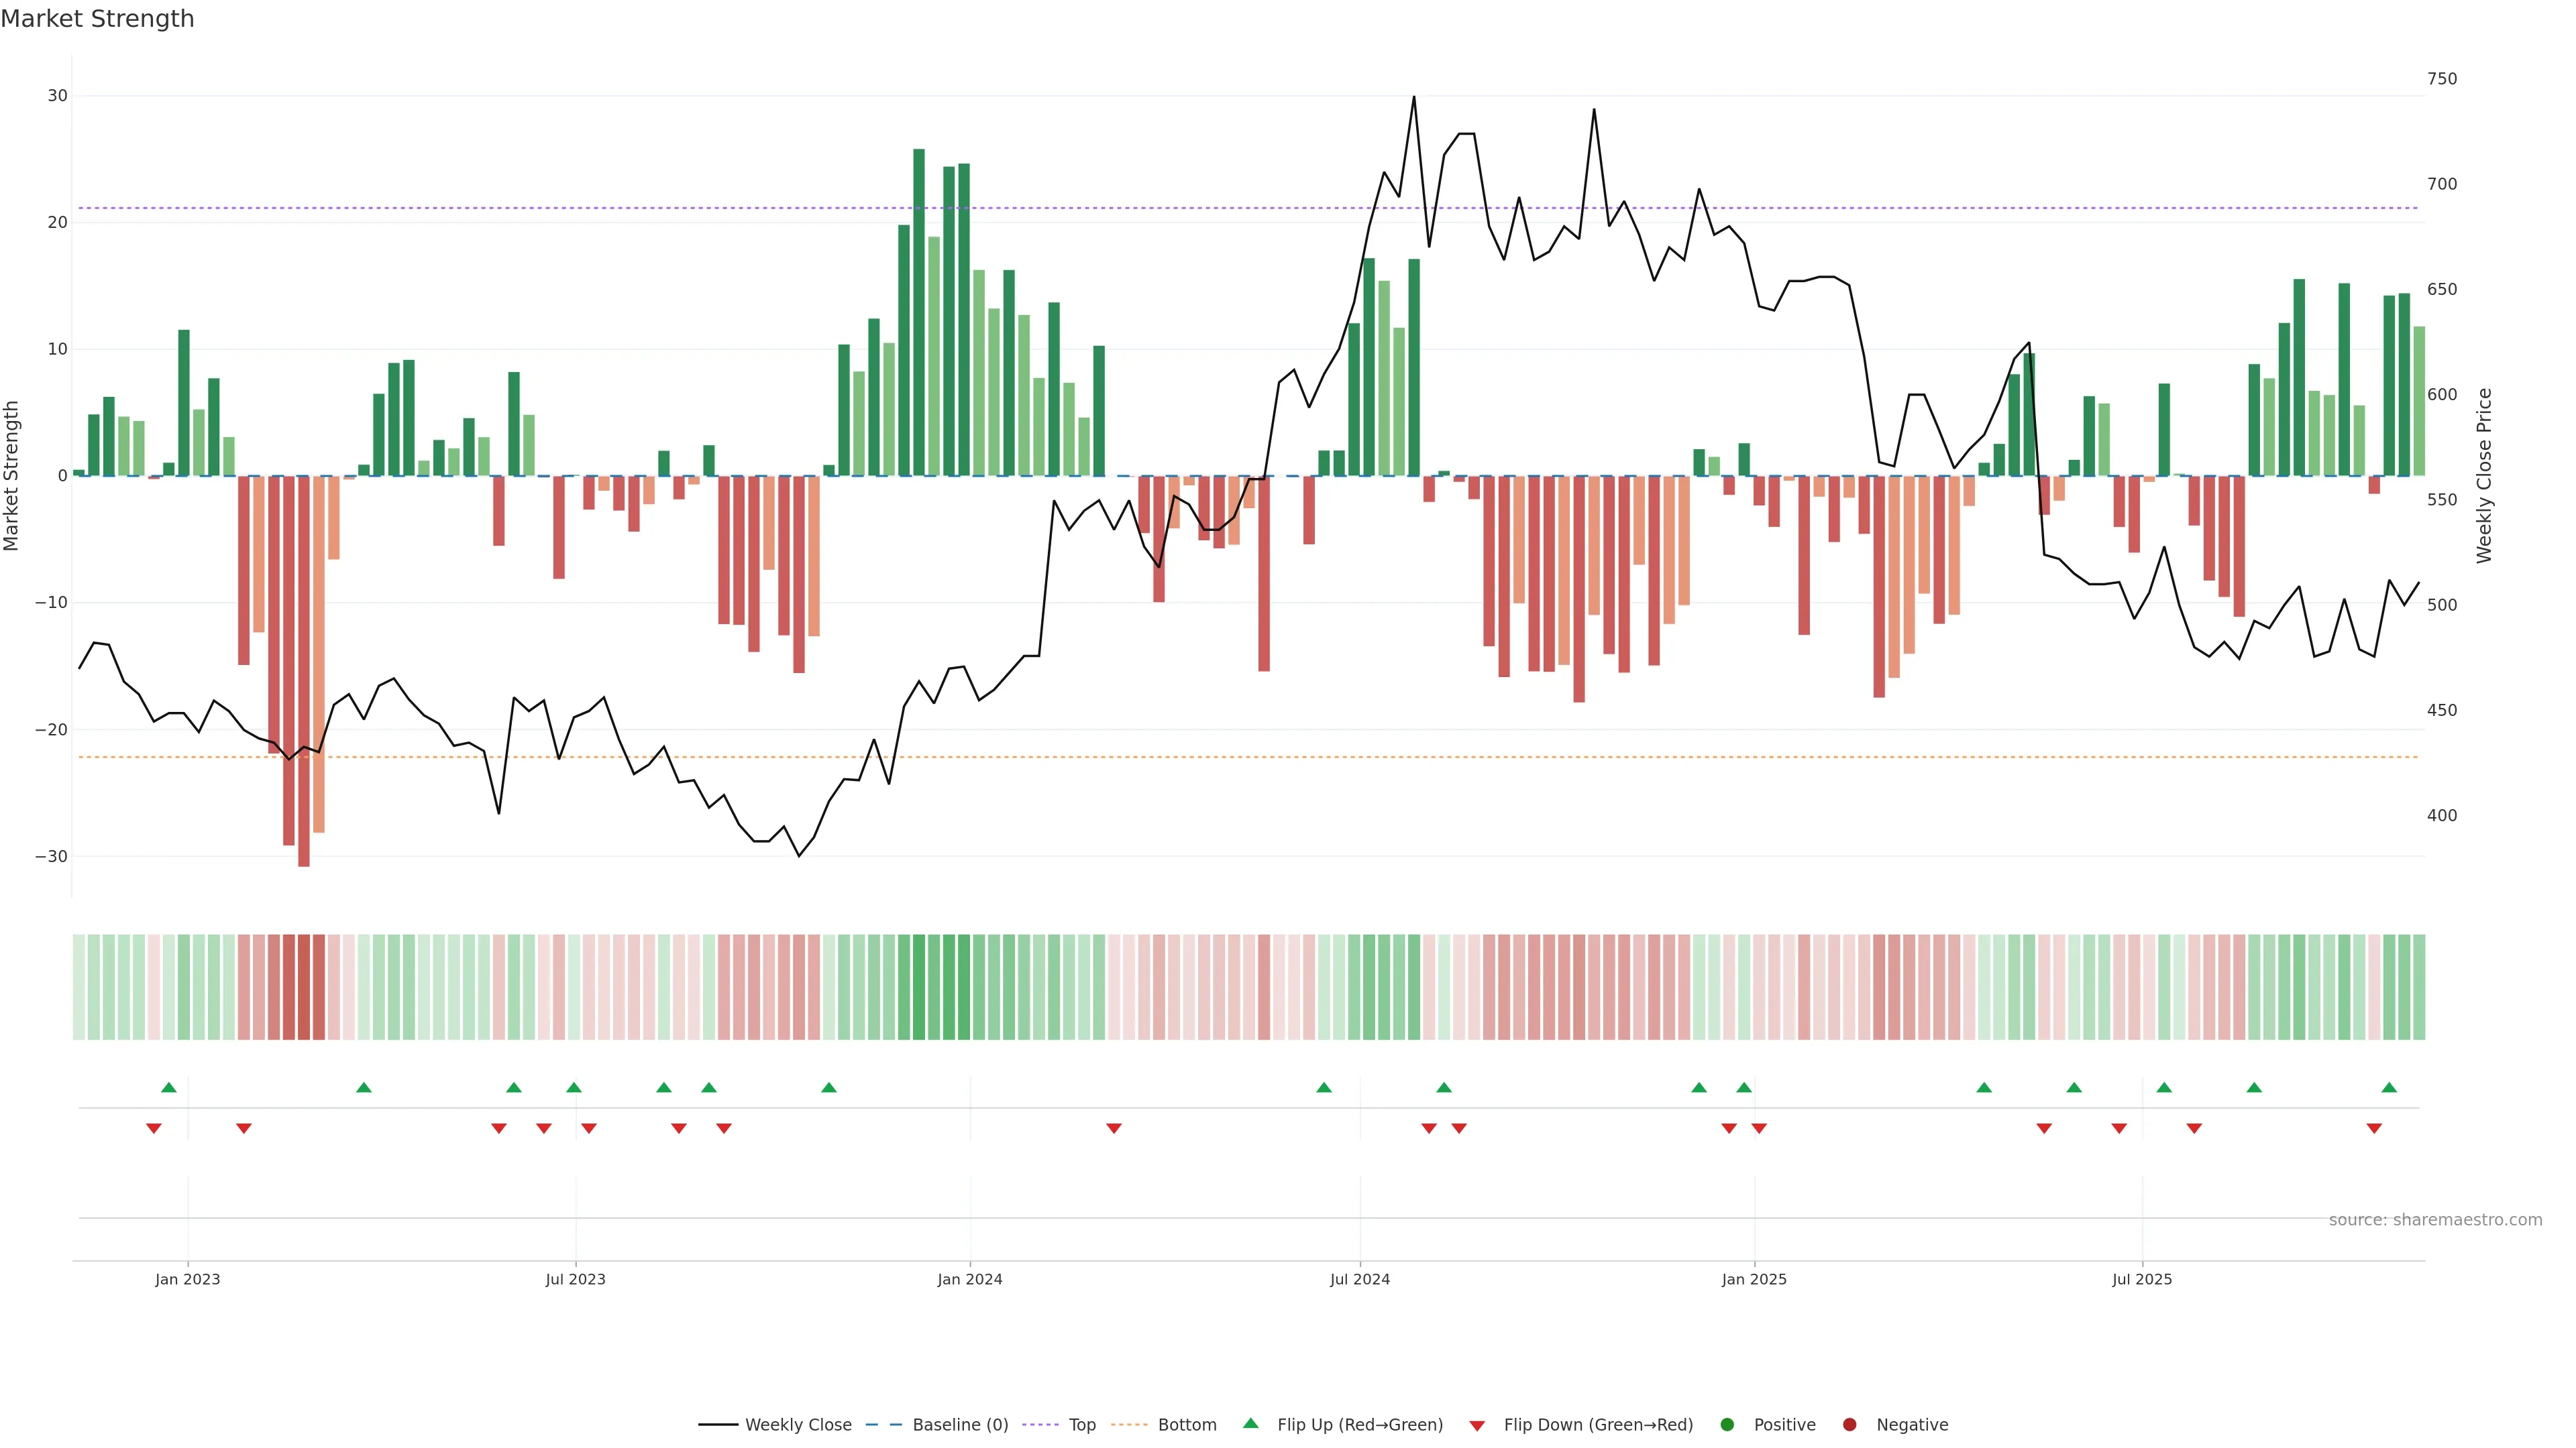
Task: Click the first green heatmap strip cell
Action: tap(79, 986)
